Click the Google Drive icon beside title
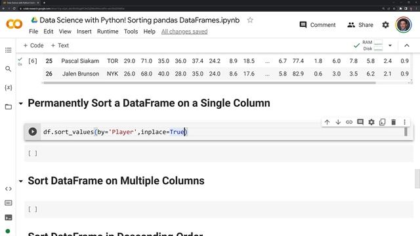The image size is (420, 236). click(x=34, y=20)
